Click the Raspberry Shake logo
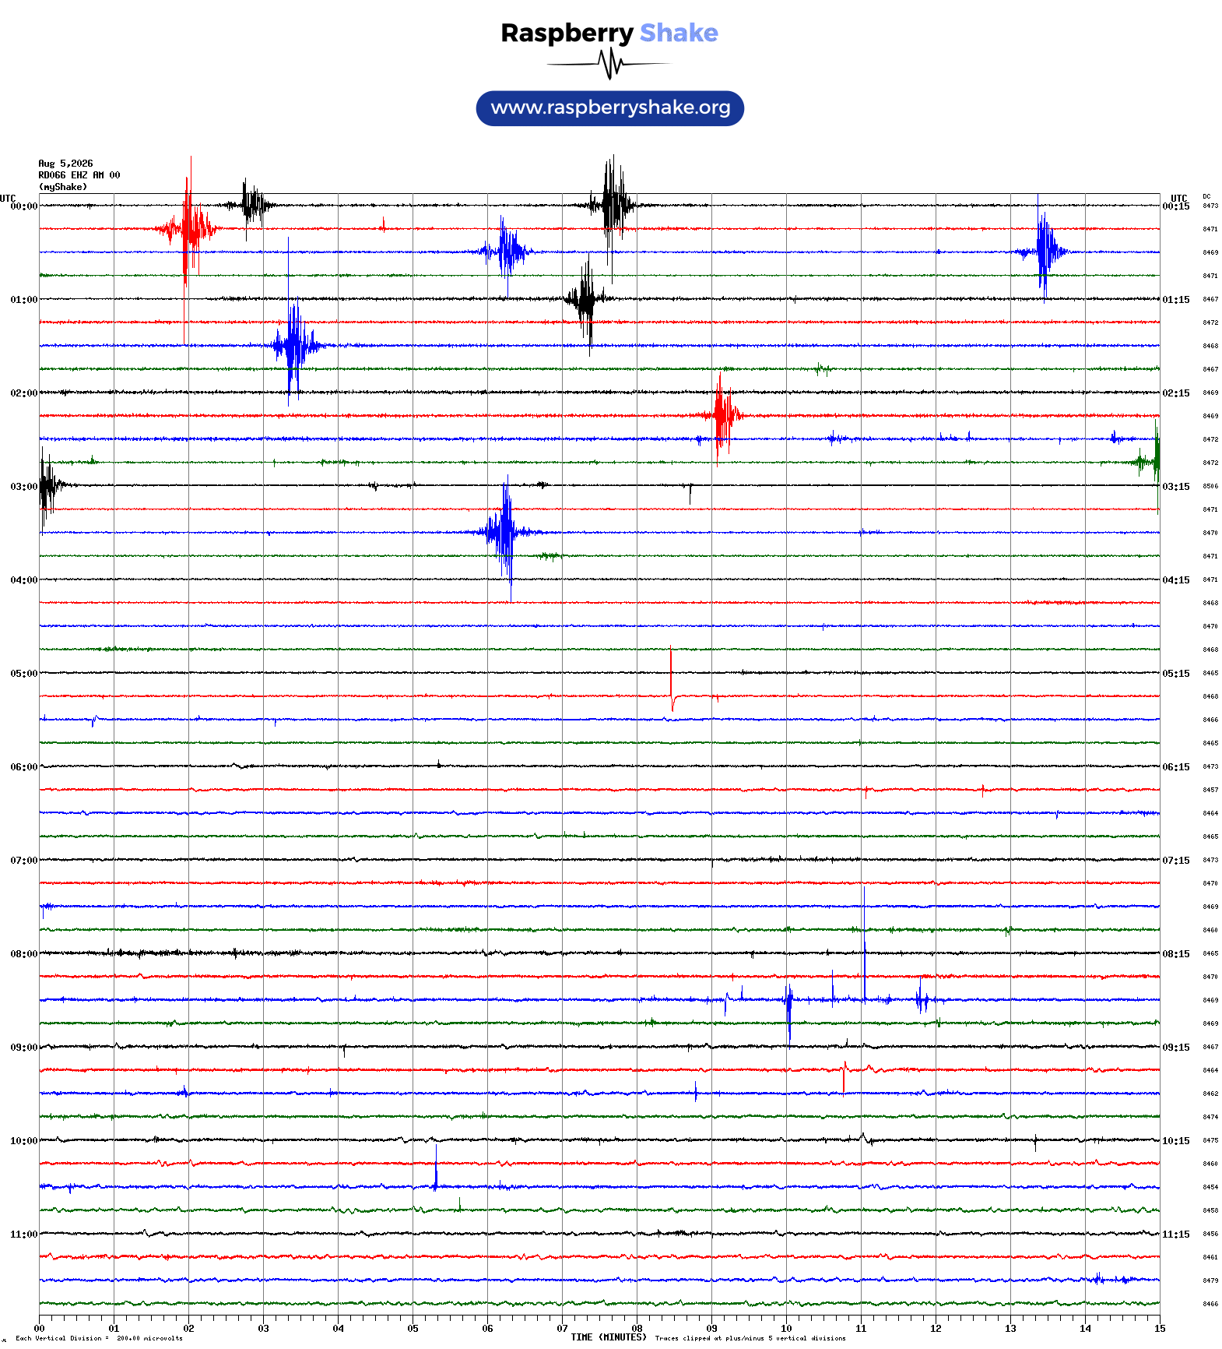 [609, 49]
